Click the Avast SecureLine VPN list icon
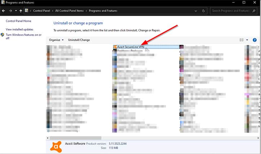The height and width of the screenshot is (154, 261). (115, 47)
